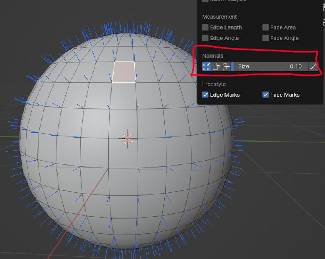Click the Normals section label
Viewport: 325px width, 259px height.
pyautogui.click(x=213, y=56)
